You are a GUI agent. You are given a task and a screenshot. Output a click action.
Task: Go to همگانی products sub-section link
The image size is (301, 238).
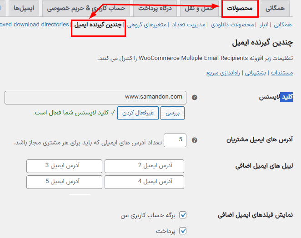[282, 25]
